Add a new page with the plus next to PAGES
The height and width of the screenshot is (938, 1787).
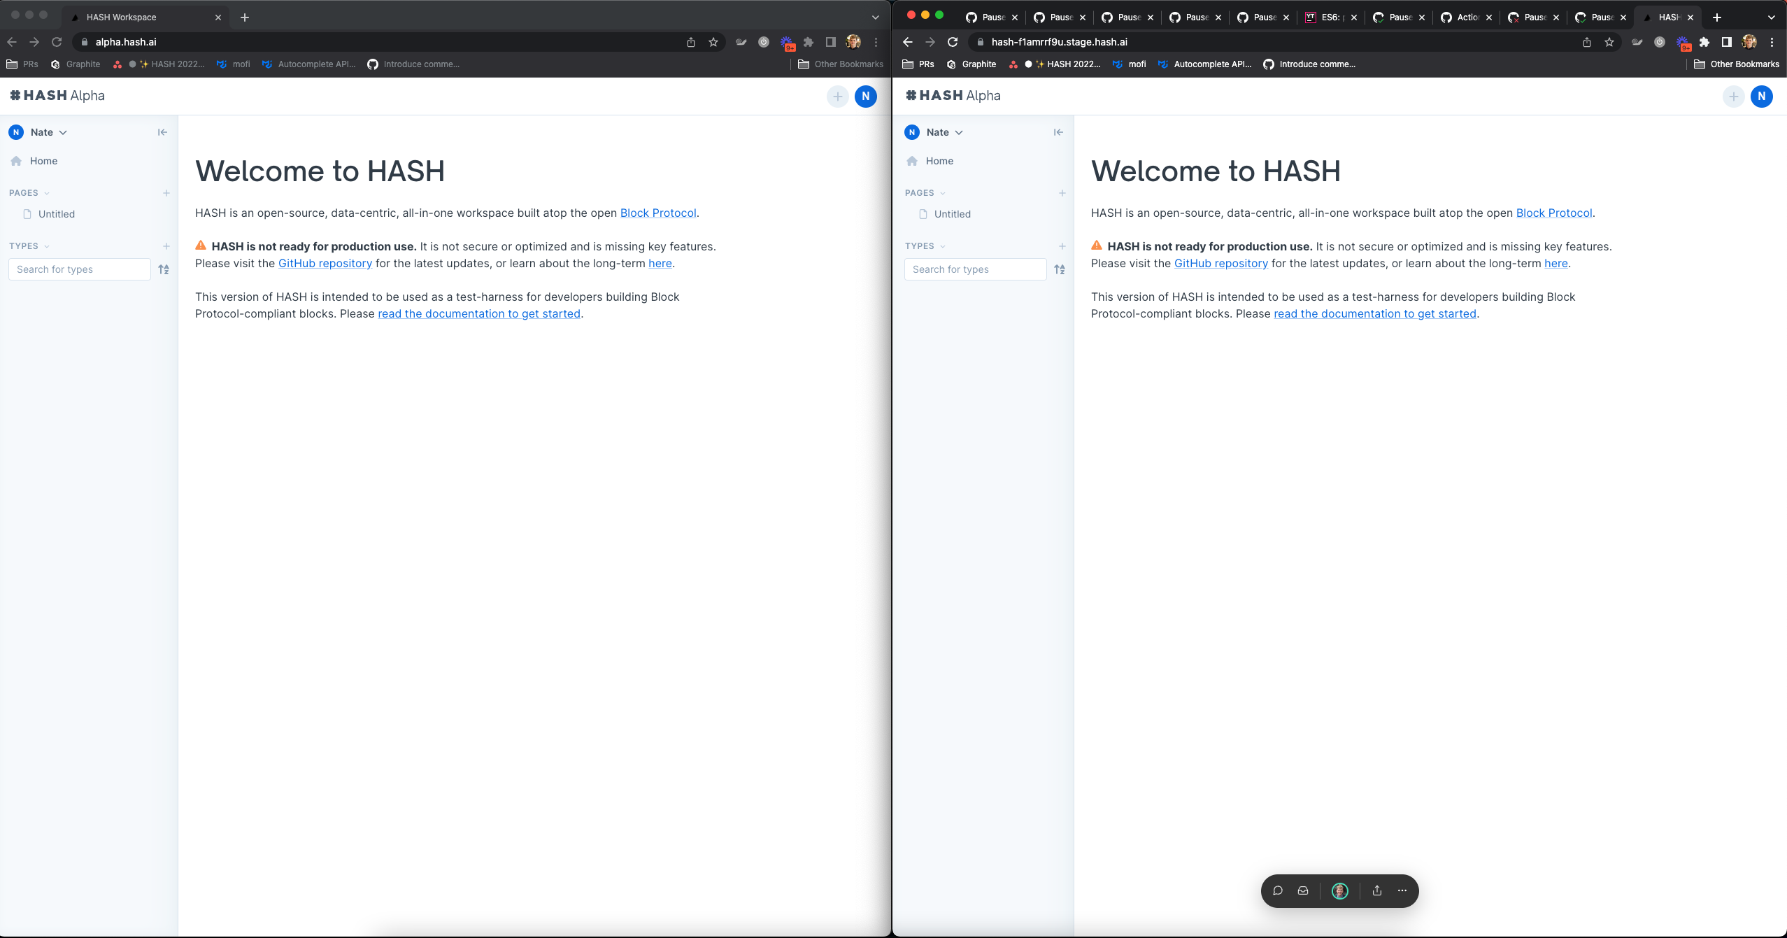pyautogui.click(x=166, y=192)
